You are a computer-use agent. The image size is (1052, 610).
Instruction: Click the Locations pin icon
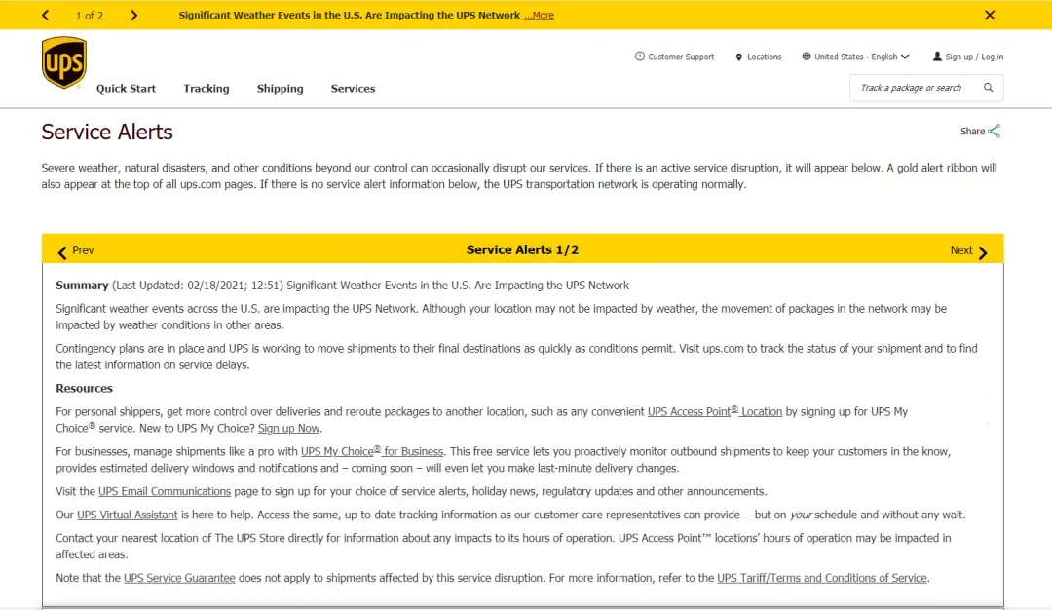(738, 57)
